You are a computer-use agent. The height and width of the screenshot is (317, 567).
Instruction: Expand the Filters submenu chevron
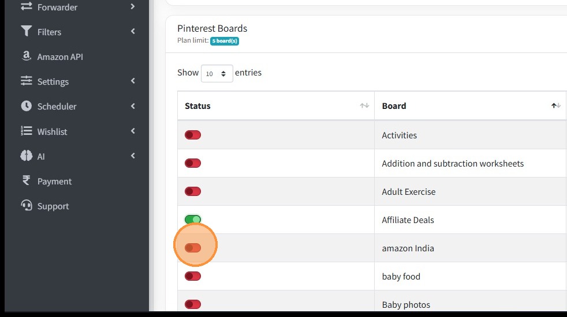(x=133, y=32)
